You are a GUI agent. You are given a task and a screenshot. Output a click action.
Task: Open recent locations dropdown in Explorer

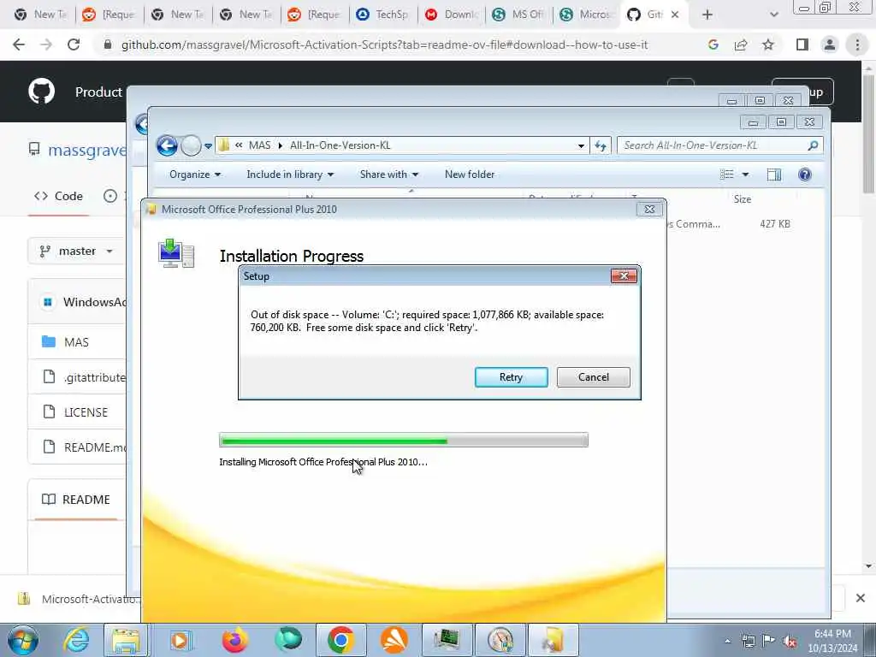pos(209,146)
